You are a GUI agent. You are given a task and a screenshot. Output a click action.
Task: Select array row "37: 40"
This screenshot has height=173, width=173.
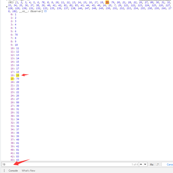pos(15,140)
